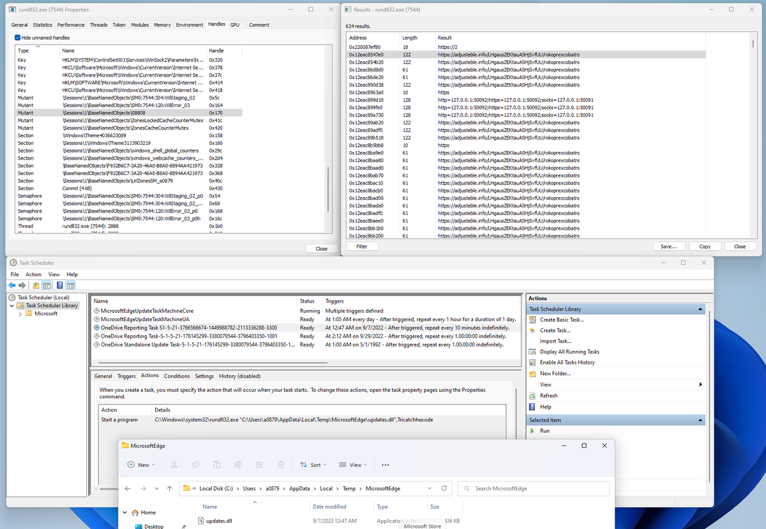The image size is (766, 529).
Task: Click the Home icon in File Explorer sidebar
Action: pos(135,512)
